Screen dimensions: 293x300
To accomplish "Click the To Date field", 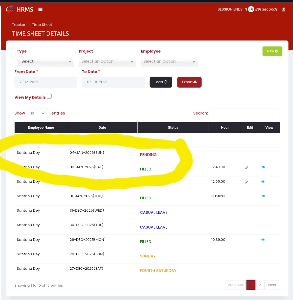I will (x=113, y=82).
